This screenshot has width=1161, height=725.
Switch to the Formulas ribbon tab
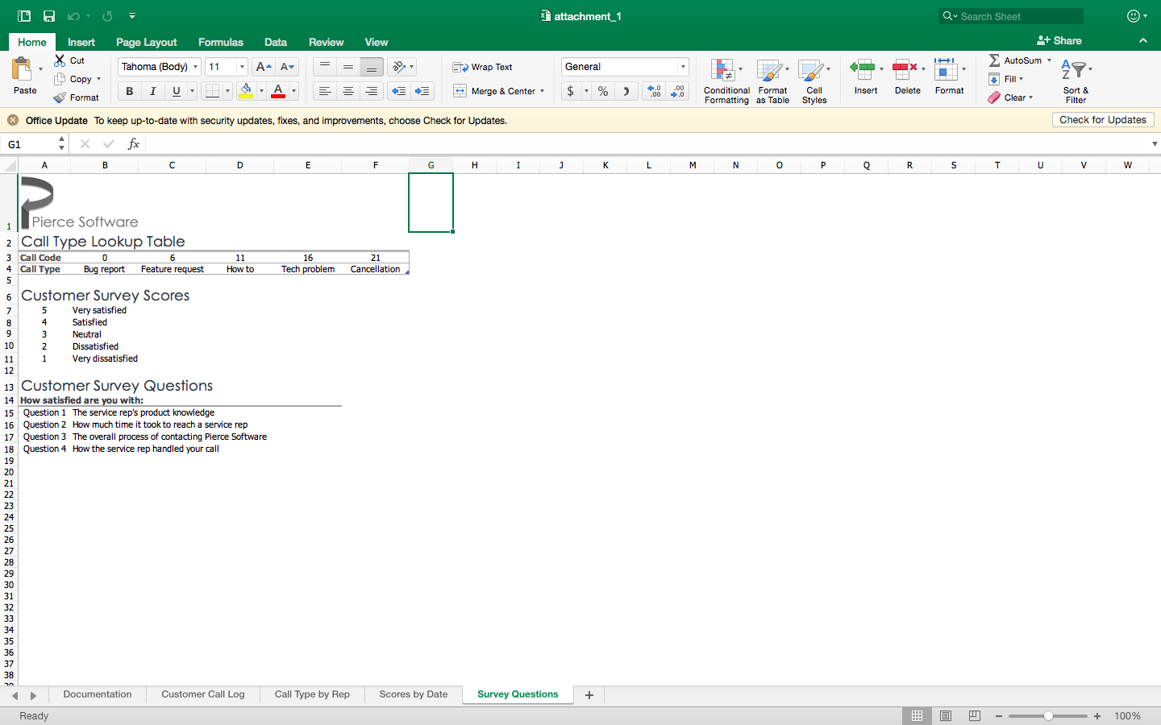coord(220,42)
